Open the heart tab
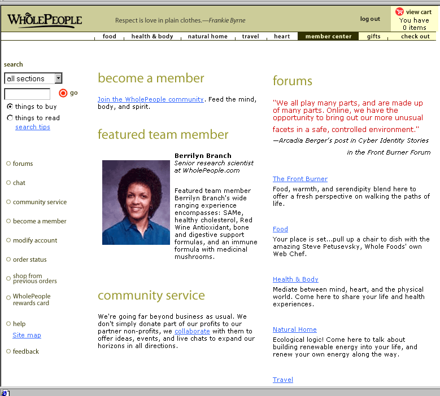The width and height of the screenshot is (440, 396). [282, 37]
